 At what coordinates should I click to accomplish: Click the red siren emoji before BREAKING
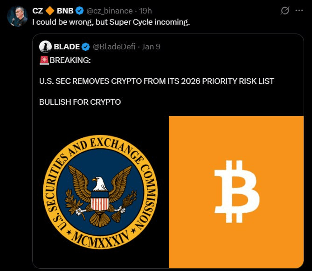point(44,60)
